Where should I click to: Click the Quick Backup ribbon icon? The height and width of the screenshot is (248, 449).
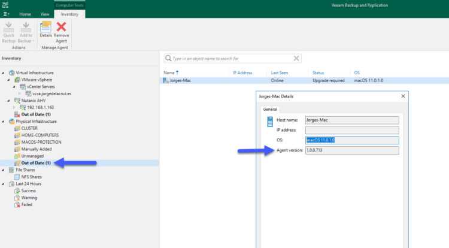point(8,27)
